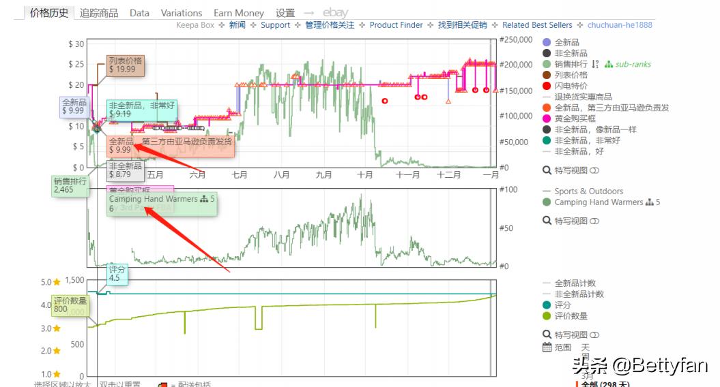Click the sub-ranks tree icon

[x=609, y=64]
